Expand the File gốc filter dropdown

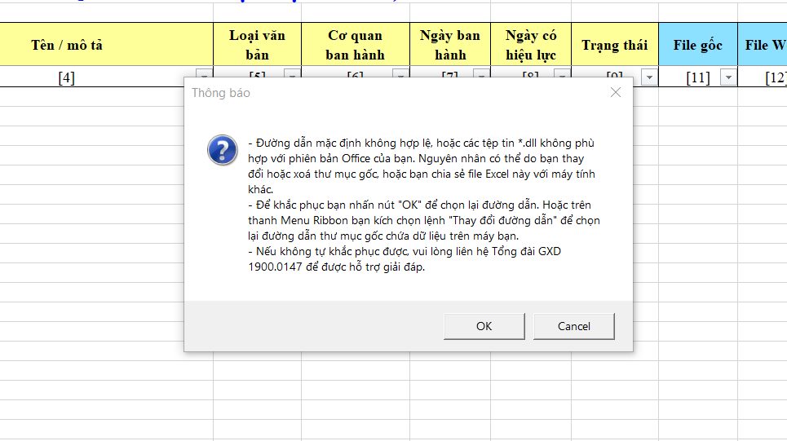pos(728,78)
